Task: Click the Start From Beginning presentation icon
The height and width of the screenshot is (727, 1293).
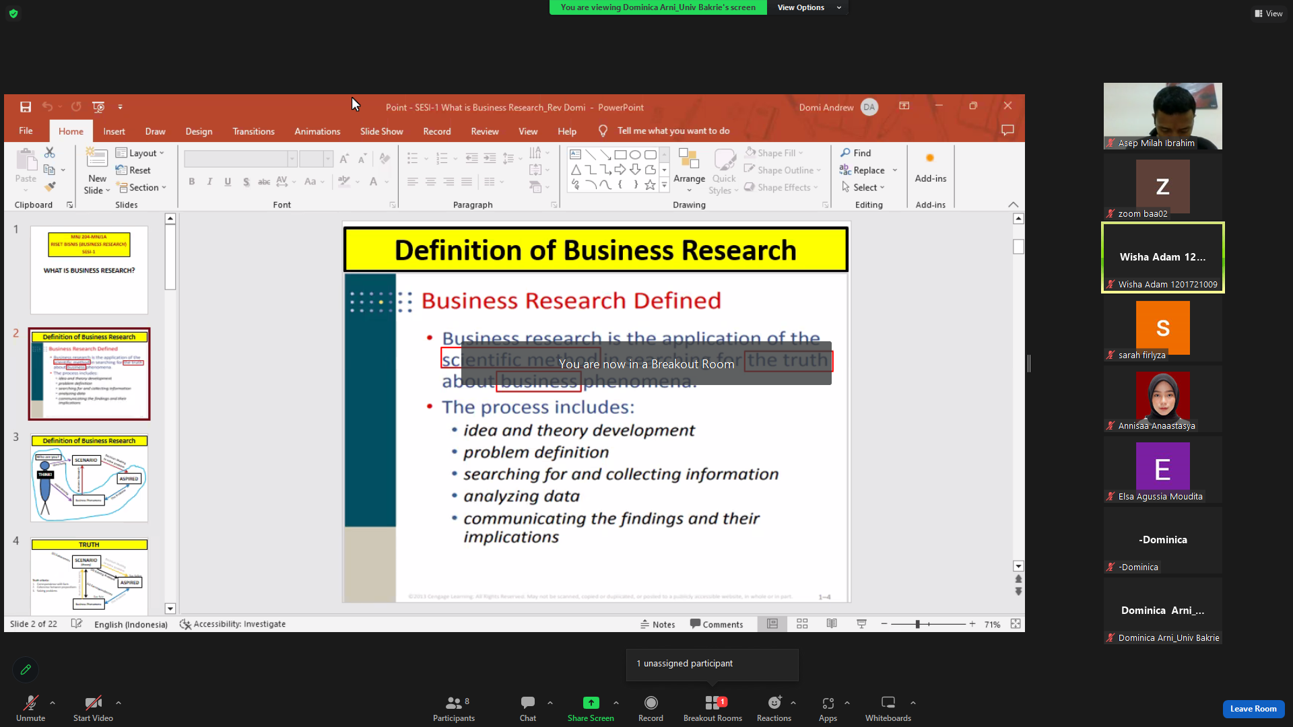Action: [x=98, y=106]
